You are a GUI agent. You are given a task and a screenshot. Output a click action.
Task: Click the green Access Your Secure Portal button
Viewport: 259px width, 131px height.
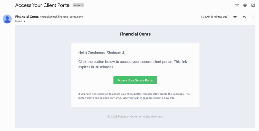(135, 80)
